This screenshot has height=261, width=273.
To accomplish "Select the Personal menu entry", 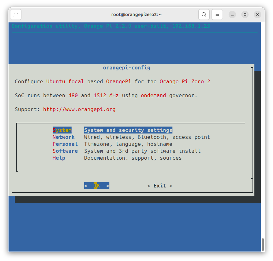I will tap(65, 144).
